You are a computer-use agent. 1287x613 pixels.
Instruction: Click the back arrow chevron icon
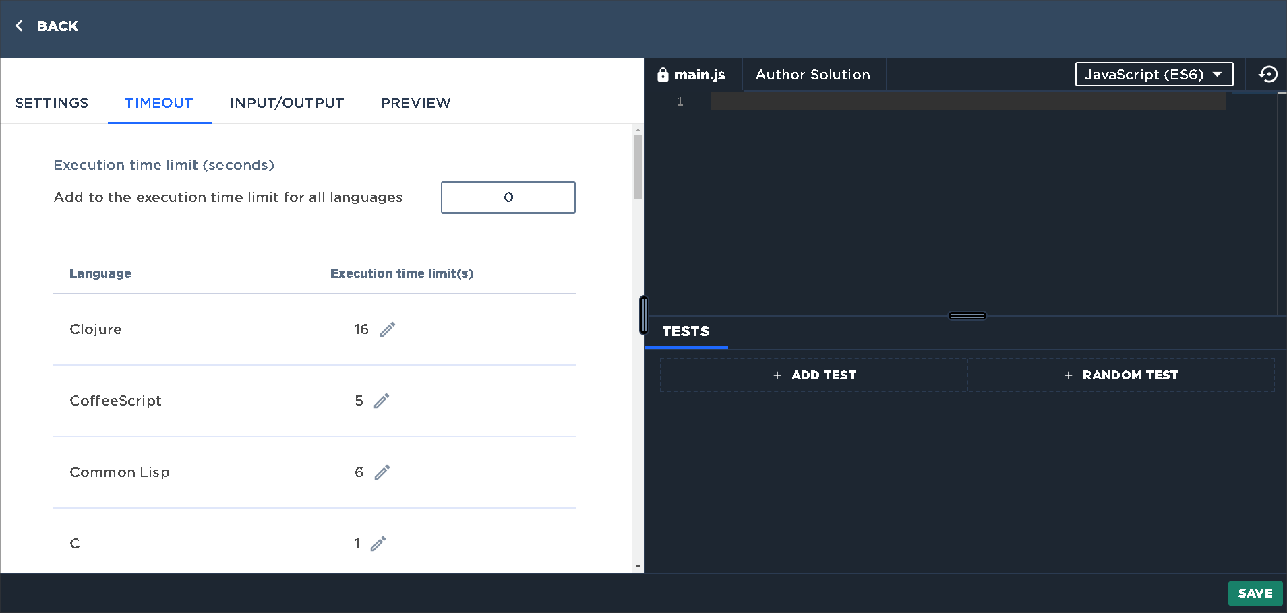(x=18, y=26)
